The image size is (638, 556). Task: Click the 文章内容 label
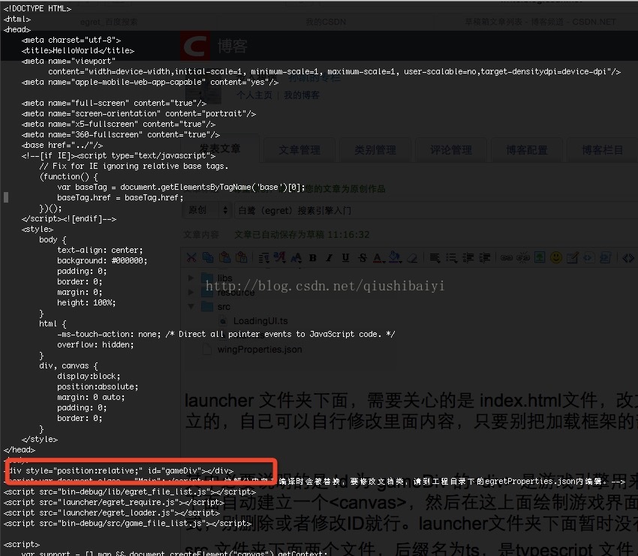point(201,235)
